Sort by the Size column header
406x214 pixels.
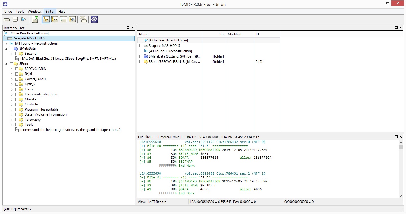point(214,34)
